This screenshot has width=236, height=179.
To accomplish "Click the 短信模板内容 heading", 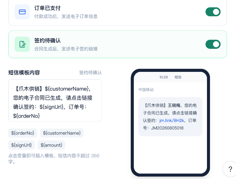I will (x=24, y=72).
